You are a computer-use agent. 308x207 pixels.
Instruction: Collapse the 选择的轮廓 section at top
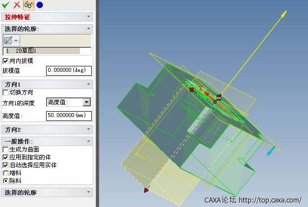pyautogui.click(x=88, y=29)
